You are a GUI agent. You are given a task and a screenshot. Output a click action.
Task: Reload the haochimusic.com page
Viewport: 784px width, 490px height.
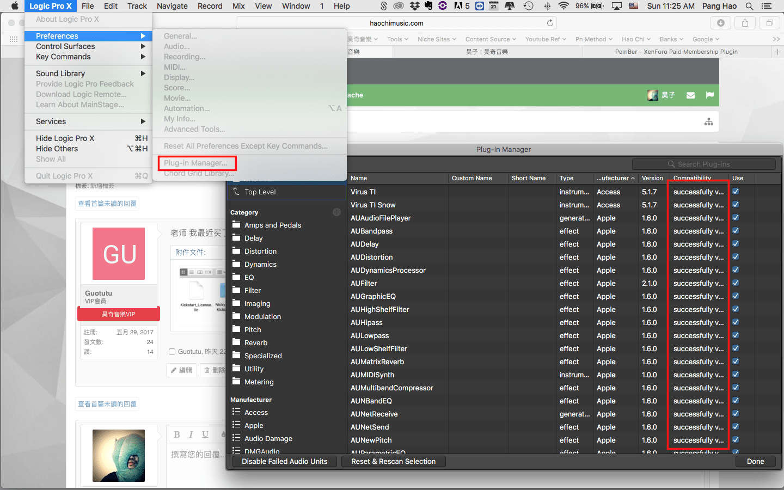click(x=550, y=23)
